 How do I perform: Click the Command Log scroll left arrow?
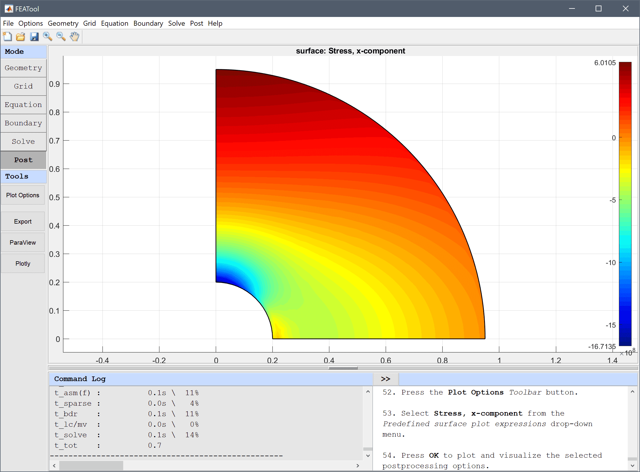54,466
